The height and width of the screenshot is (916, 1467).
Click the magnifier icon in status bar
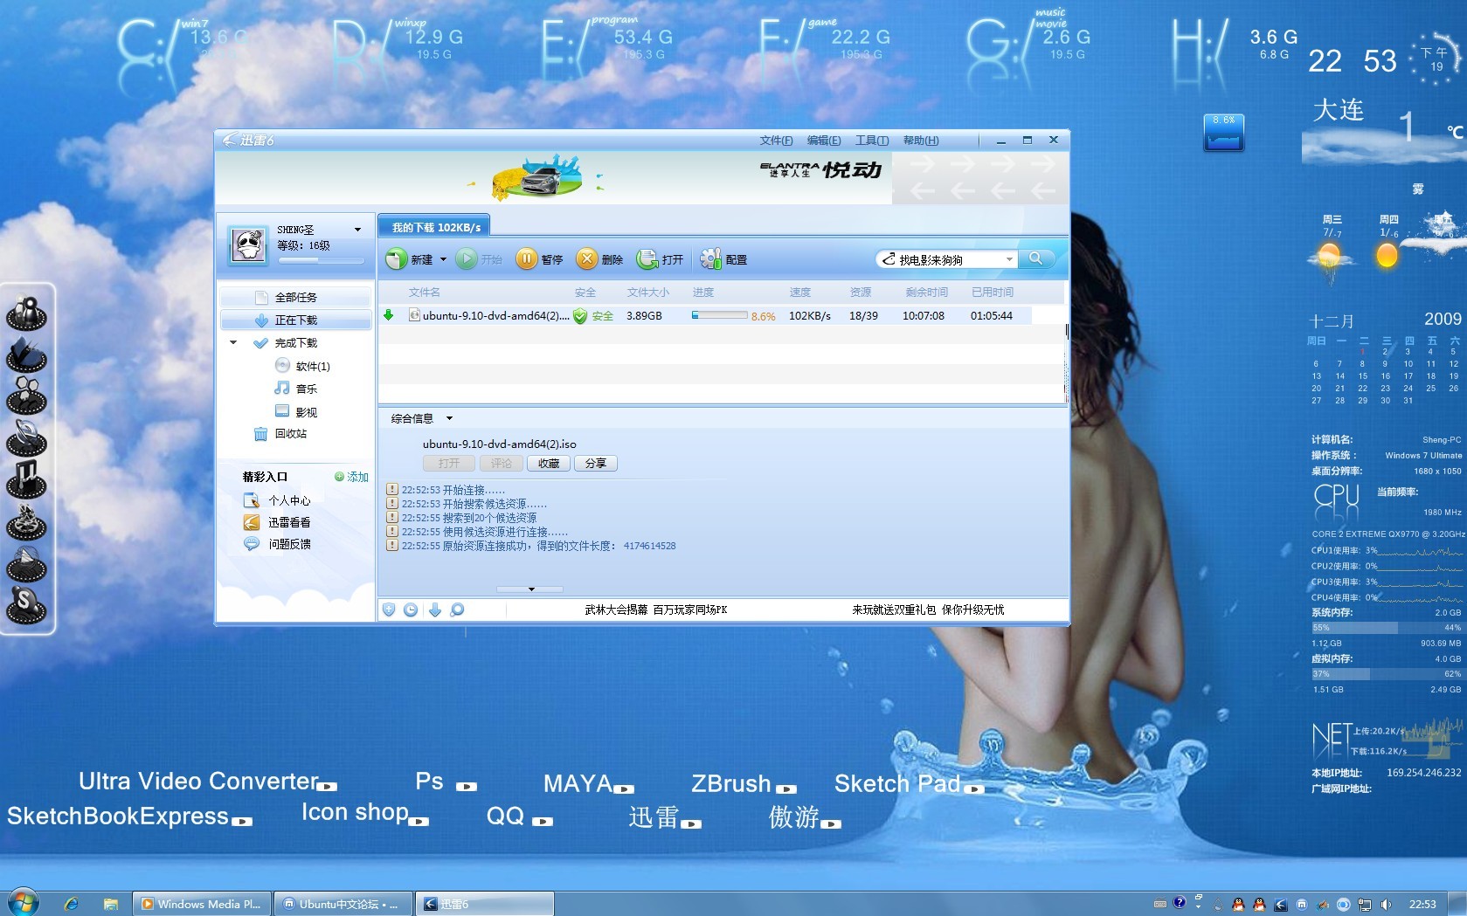pyautogui.click(x=457, y=610)
